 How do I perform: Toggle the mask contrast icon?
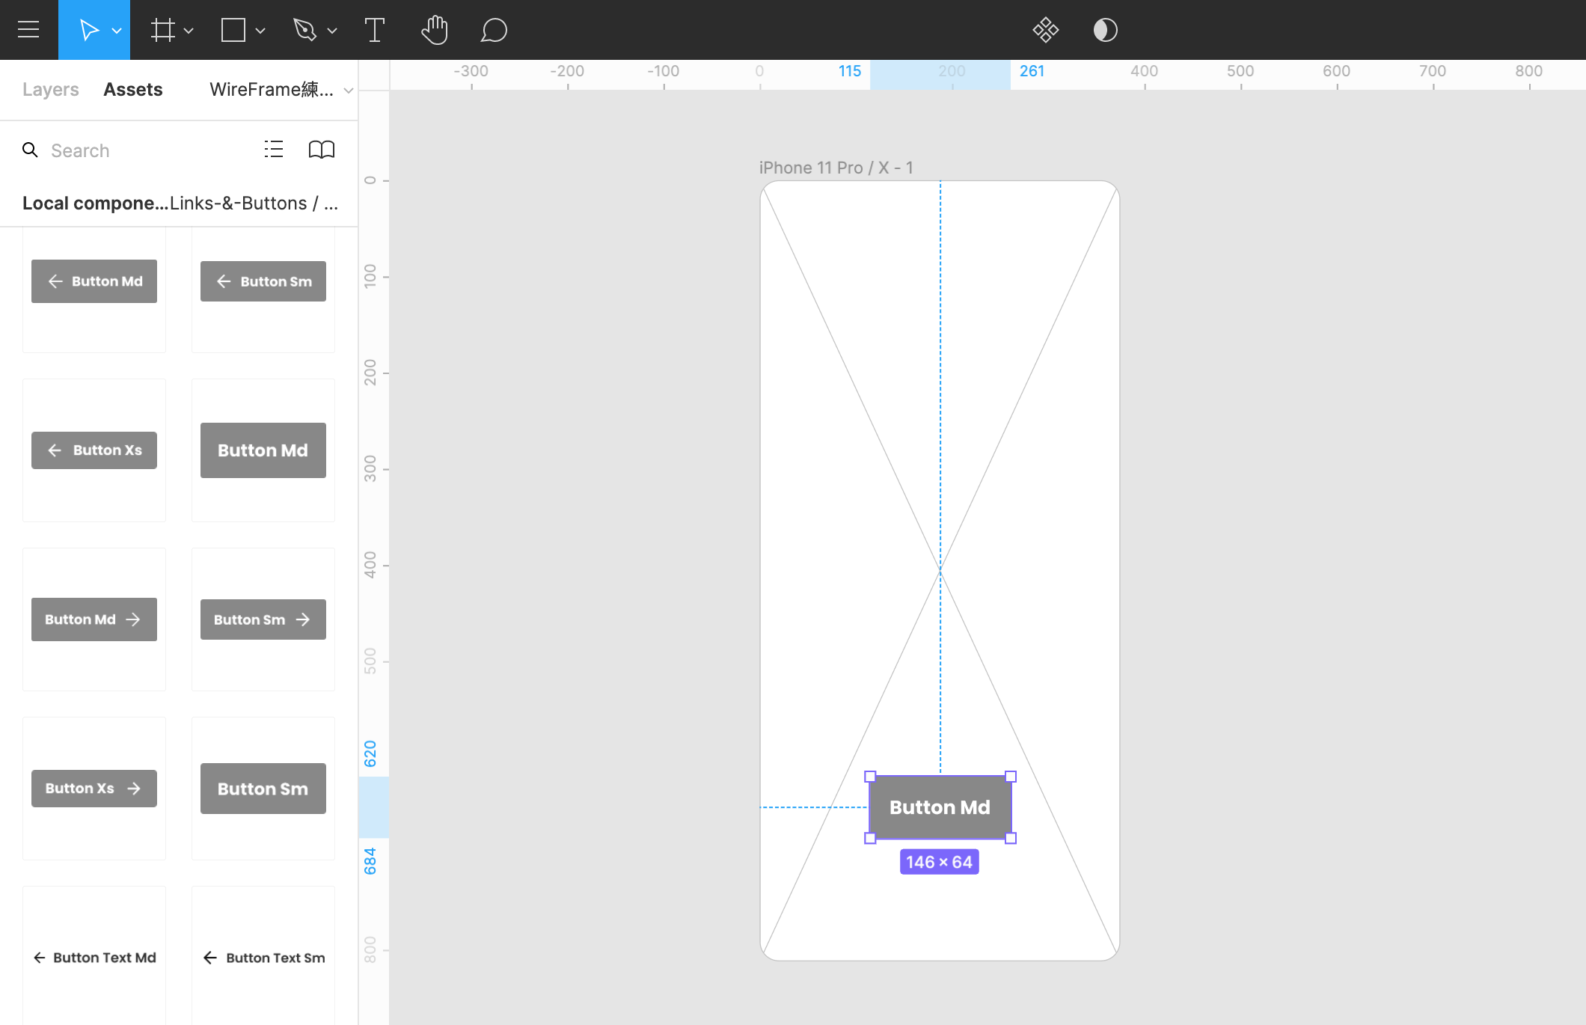(1105, 30)
